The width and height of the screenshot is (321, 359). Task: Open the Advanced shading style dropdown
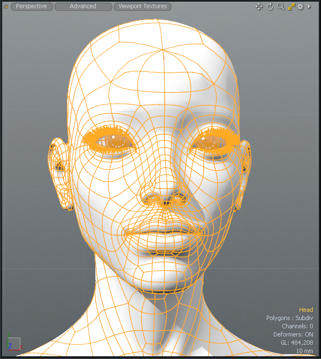[x=83, y=7]
